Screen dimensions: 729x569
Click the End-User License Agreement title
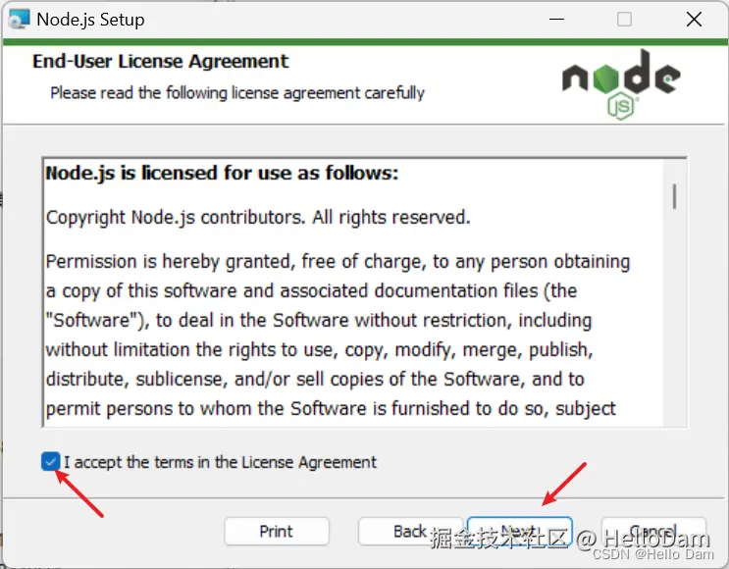point(160,62)
